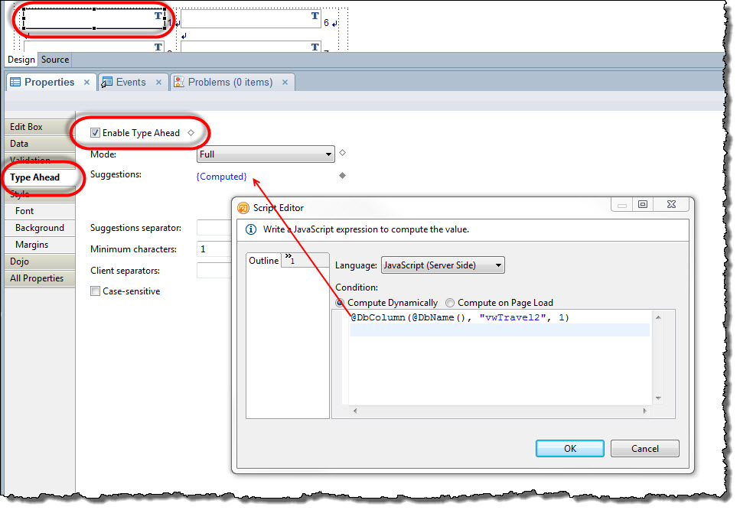Open the Problems (0 items) tab

230,82
